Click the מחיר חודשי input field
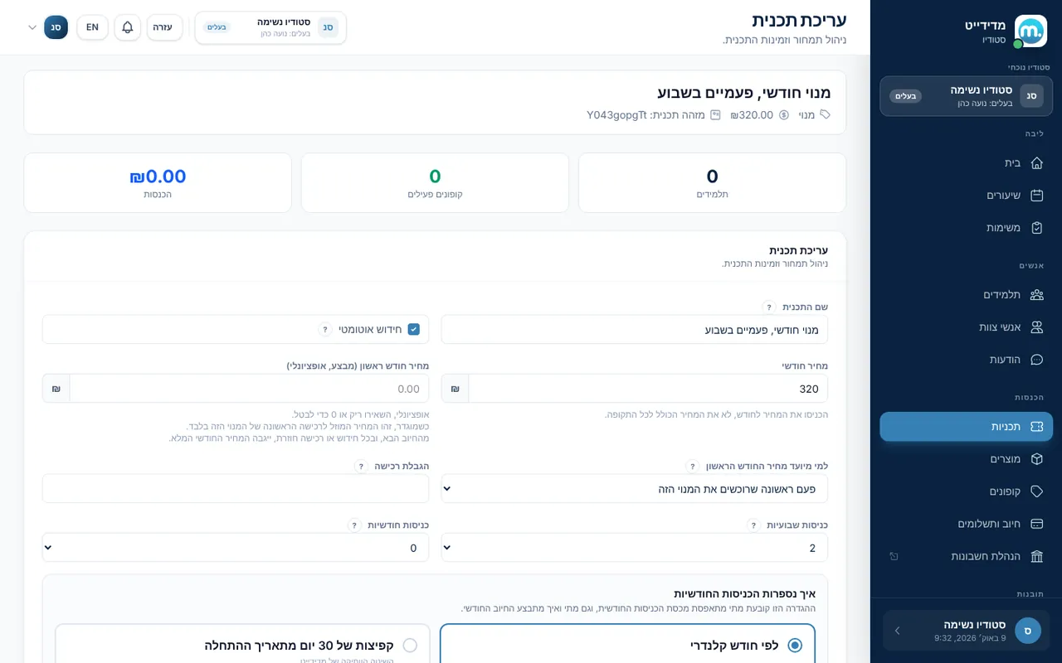This screenshot has height=663, width=1062. (648, 389)
